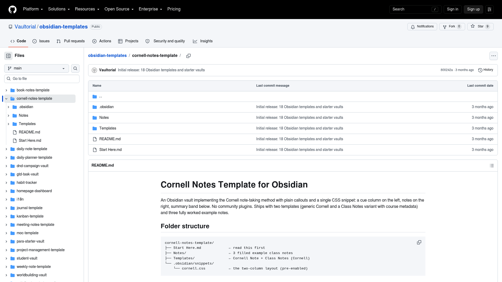This screenshot has height=282, width=502.
Task: Open the three-dot more options menu
Action: coord(493,56)
